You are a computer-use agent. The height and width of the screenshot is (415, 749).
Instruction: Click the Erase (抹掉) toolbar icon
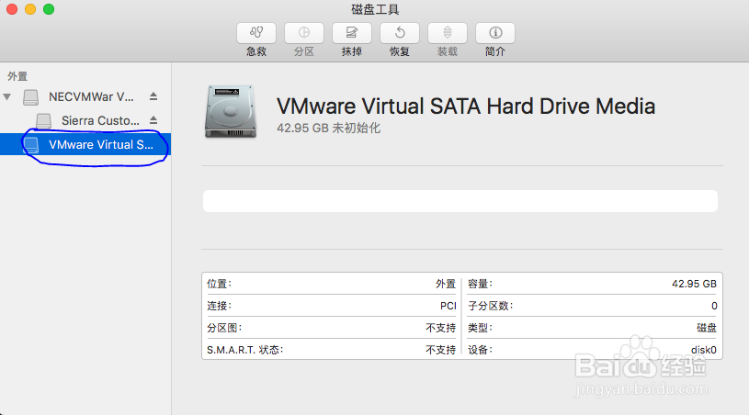[352, 33]
